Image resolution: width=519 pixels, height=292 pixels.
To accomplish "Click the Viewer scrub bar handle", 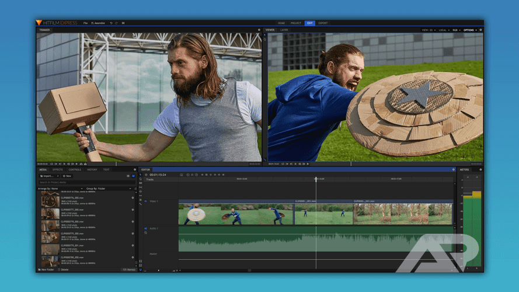I will (x=351, y=164).
